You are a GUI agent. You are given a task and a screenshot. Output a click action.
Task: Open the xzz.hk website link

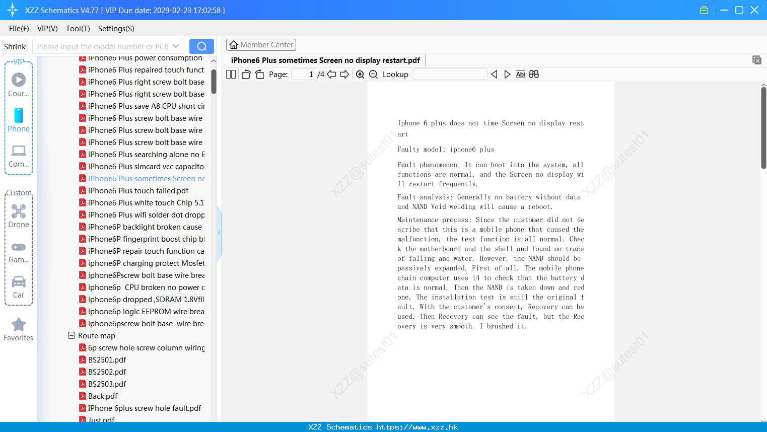417,427
